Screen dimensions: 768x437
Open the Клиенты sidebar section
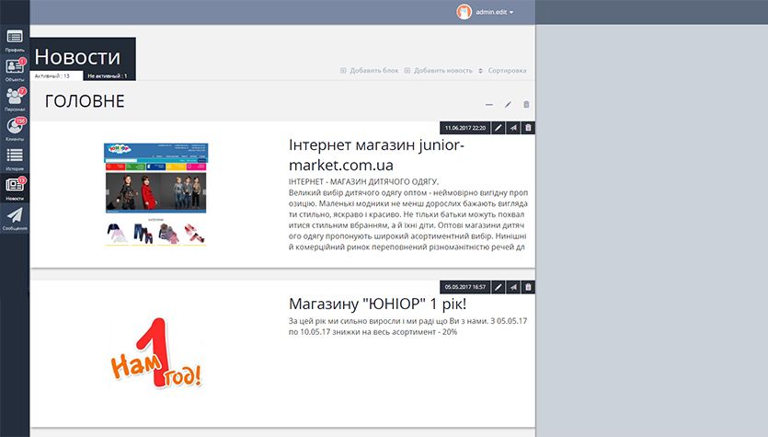point(15,130)
